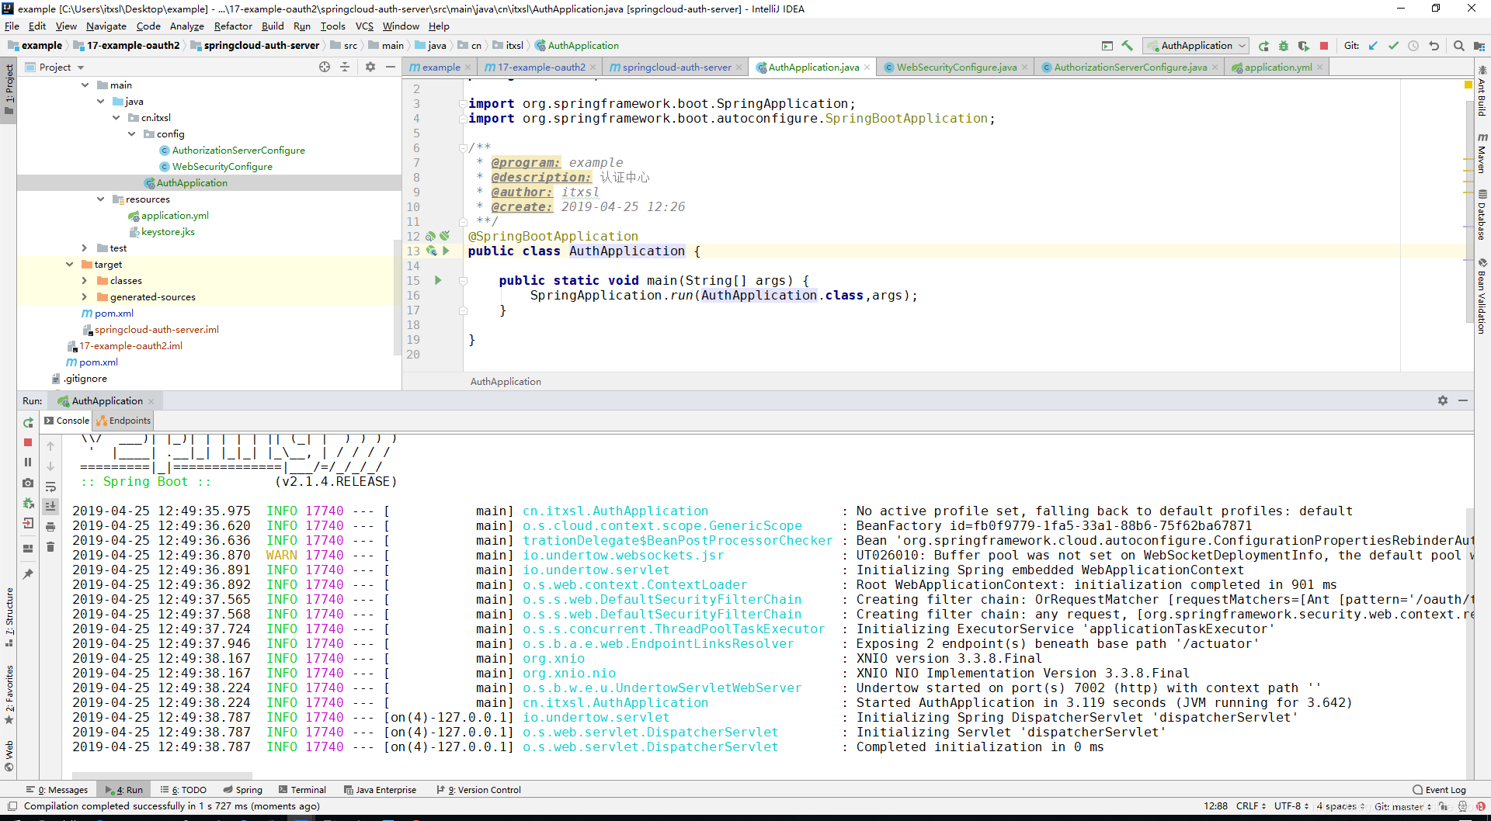Restore layout icon in Run panel
This screenshot has width=1491, height=821.
[x=28, y=548]
